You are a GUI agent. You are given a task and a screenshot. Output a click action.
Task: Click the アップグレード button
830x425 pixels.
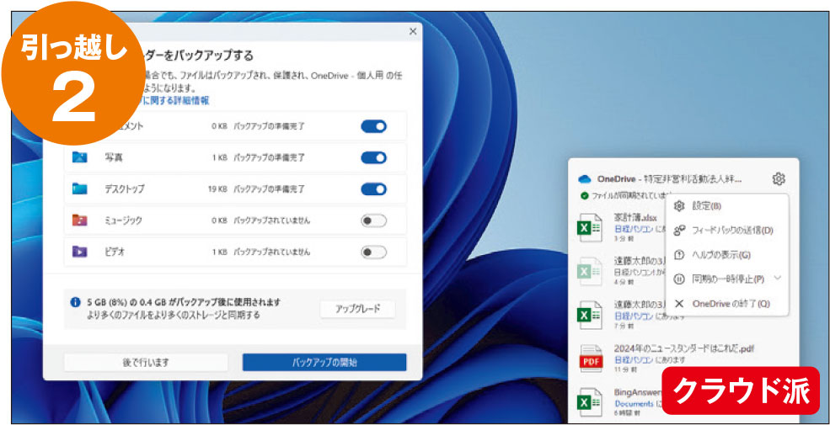(x=357, y=309)
